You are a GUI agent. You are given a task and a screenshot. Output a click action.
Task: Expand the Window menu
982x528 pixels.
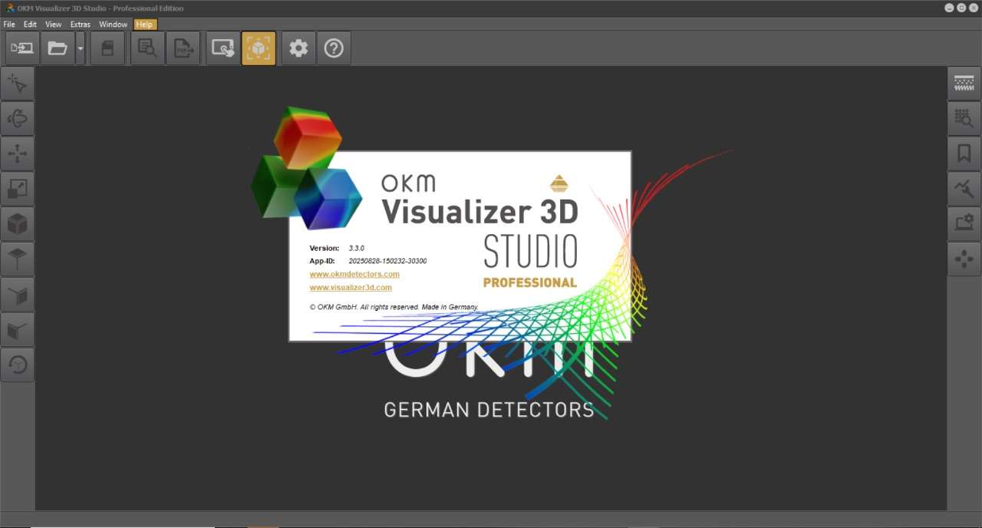114,25
